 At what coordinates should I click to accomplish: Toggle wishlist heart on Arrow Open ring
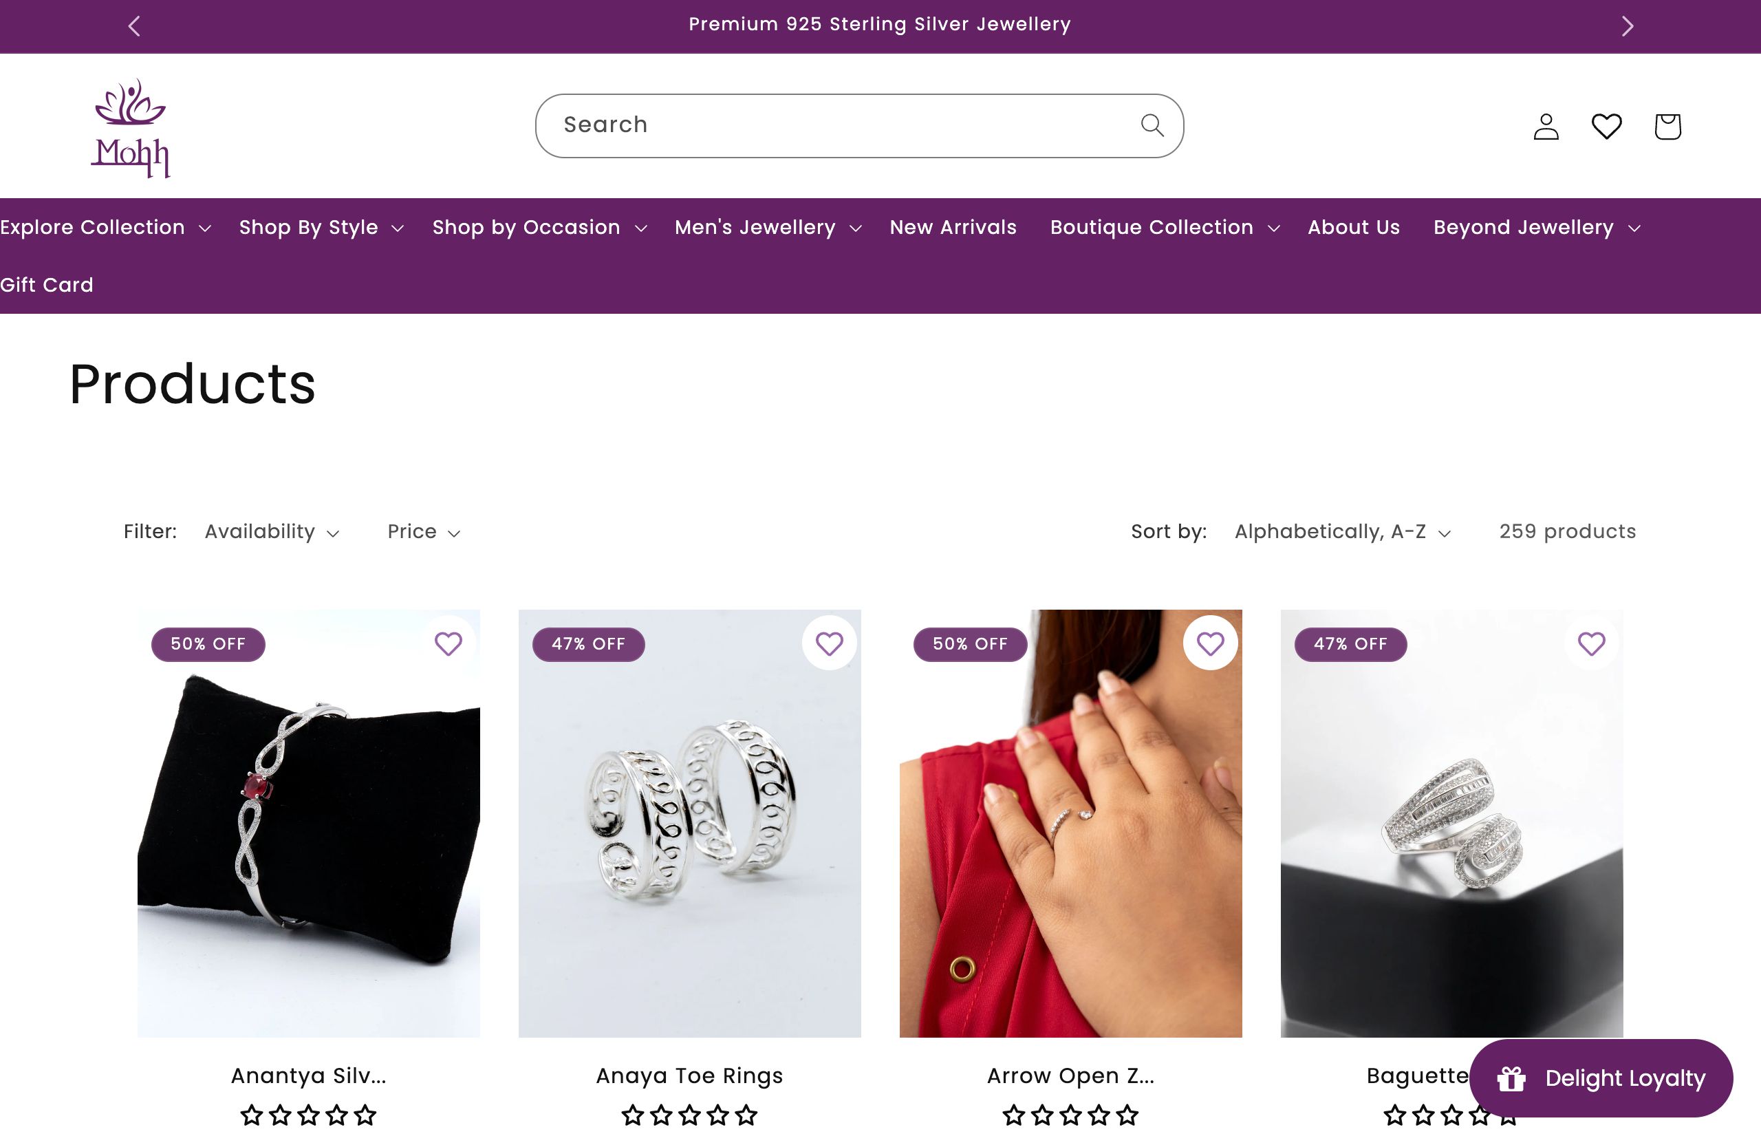pos(1211,643)
